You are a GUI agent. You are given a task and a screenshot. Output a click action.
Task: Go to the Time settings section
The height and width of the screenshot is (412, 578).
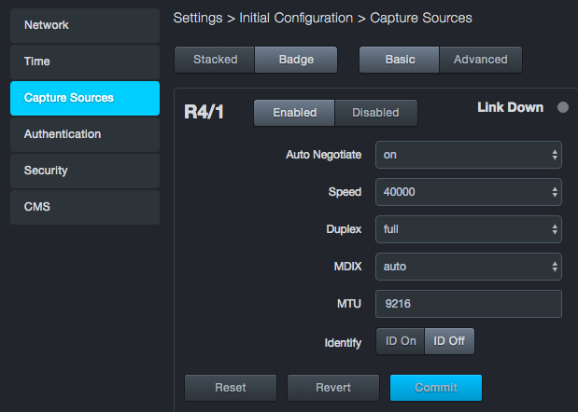point(85,62)
